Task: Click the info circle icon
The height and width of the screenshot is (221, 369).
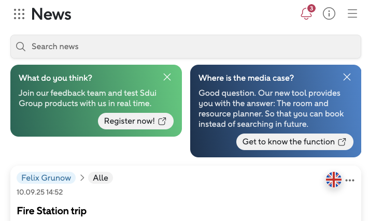Action: tap(329, 14)
